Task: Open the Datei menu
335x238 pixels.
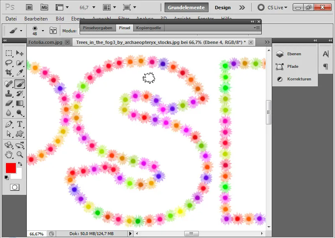Action: (11, 19)
